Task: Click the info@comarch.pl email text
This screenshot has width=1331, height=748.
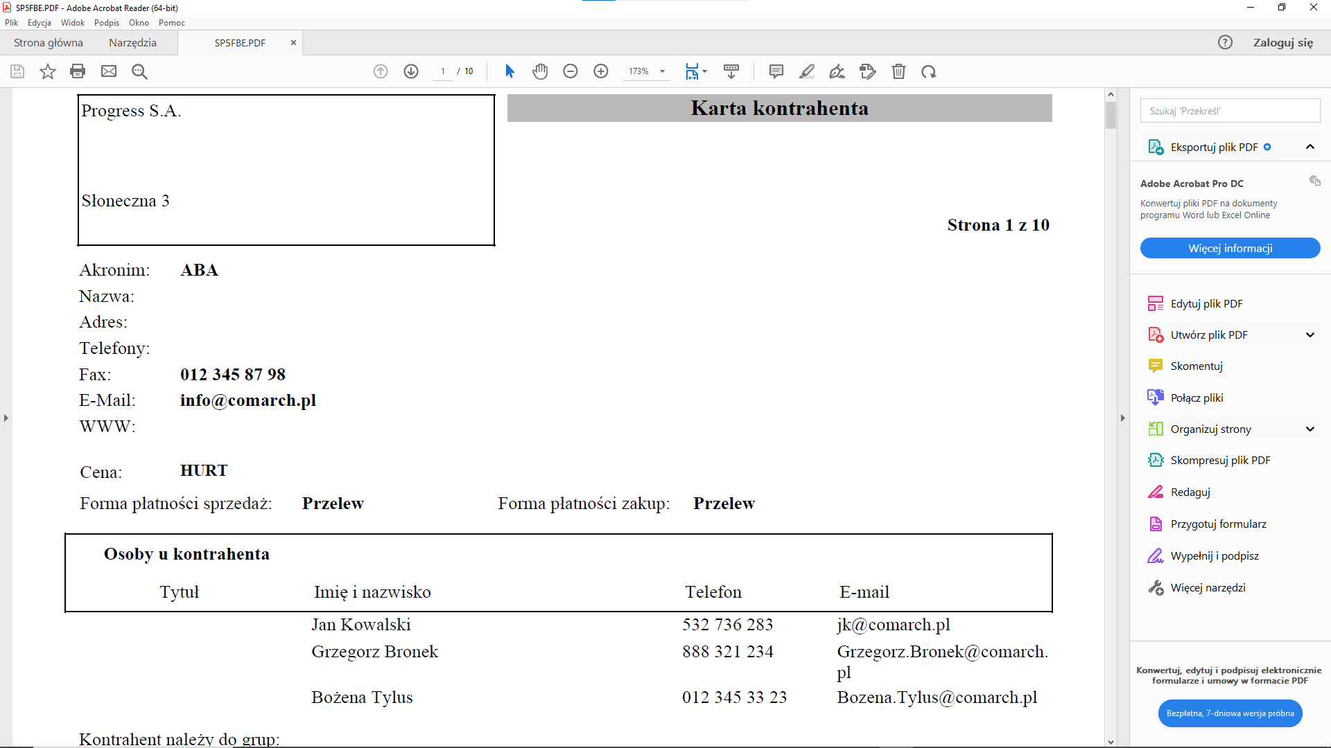Action: [x=248, y=400]
